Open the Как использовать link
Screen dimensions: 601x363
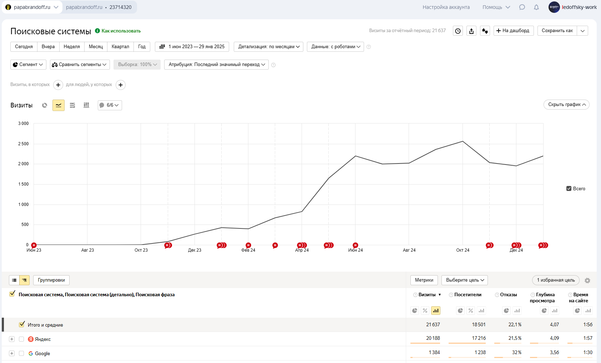(121, 31)
